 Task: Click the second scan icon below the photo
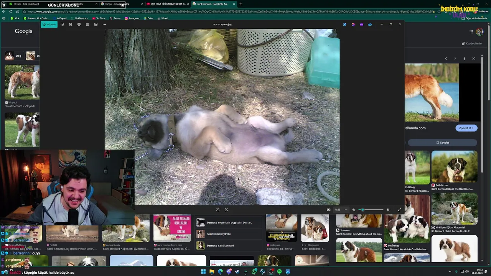226,210
